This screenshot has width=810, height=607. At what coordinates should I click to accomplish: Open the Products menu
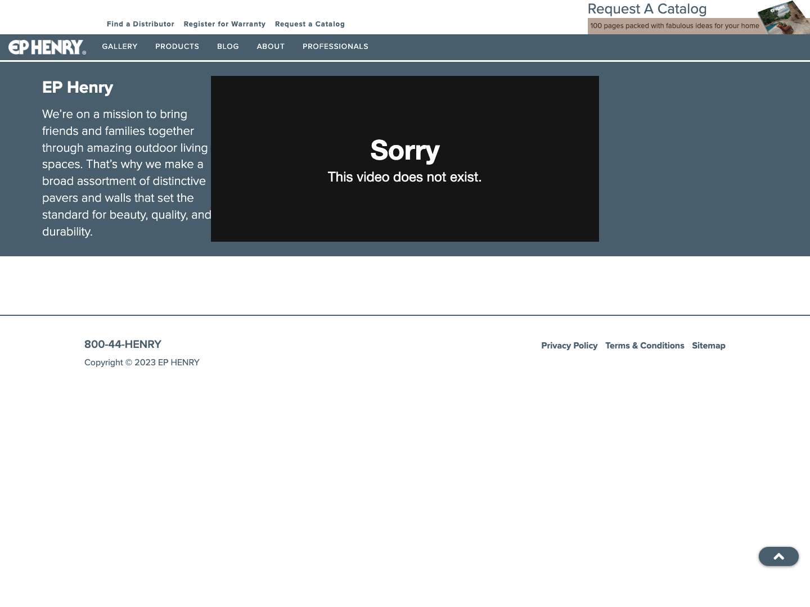click(177, 47)
